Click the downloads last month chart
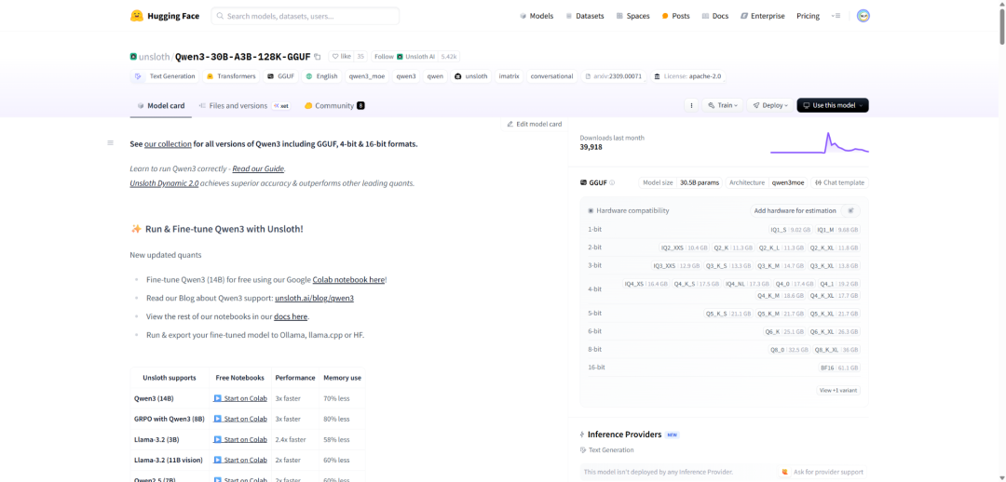 820,142
